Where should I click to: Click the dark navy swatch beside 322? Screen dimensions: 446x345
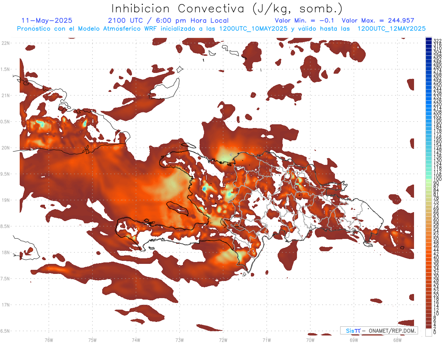click(x=429, y=39)
